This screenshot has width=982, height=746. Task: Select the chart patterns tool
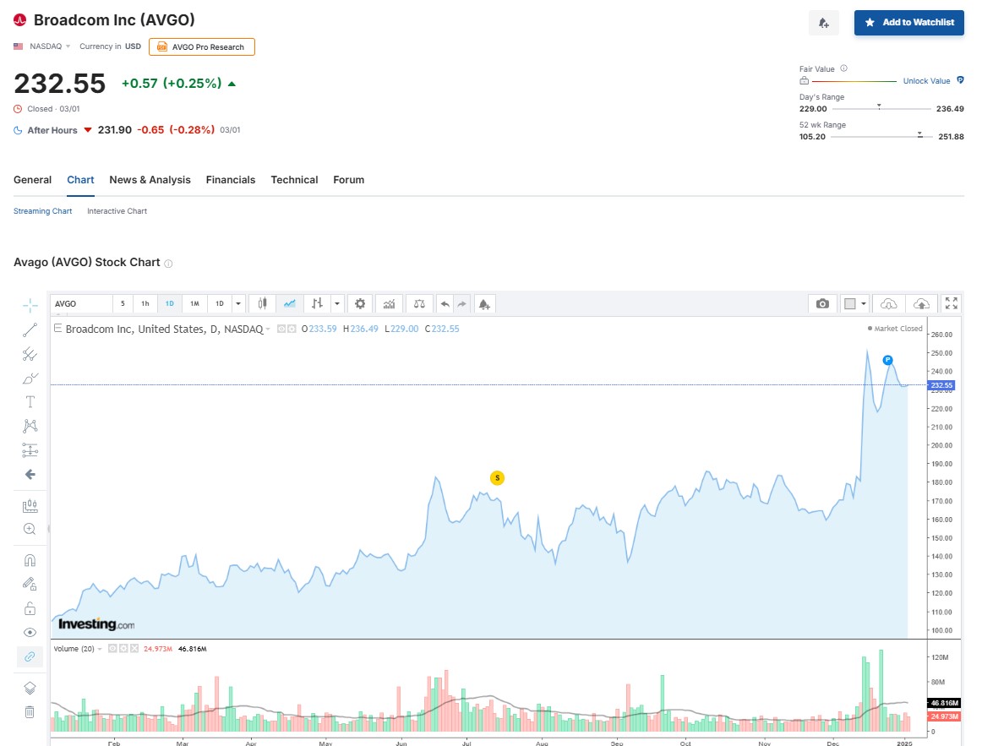tap(30, 426)
